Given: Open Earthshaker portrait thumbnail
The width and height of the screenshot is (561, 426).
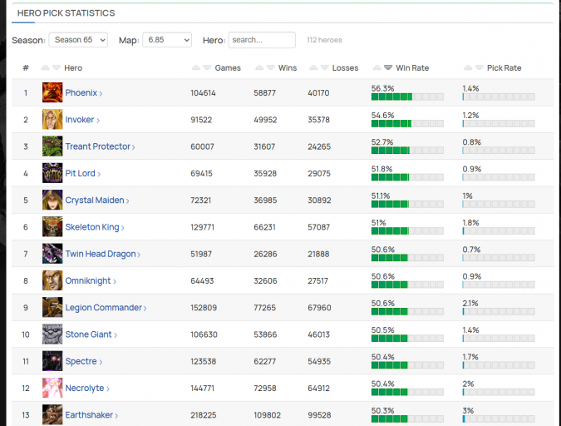Looking at the screenshot, I should (52, 415).
